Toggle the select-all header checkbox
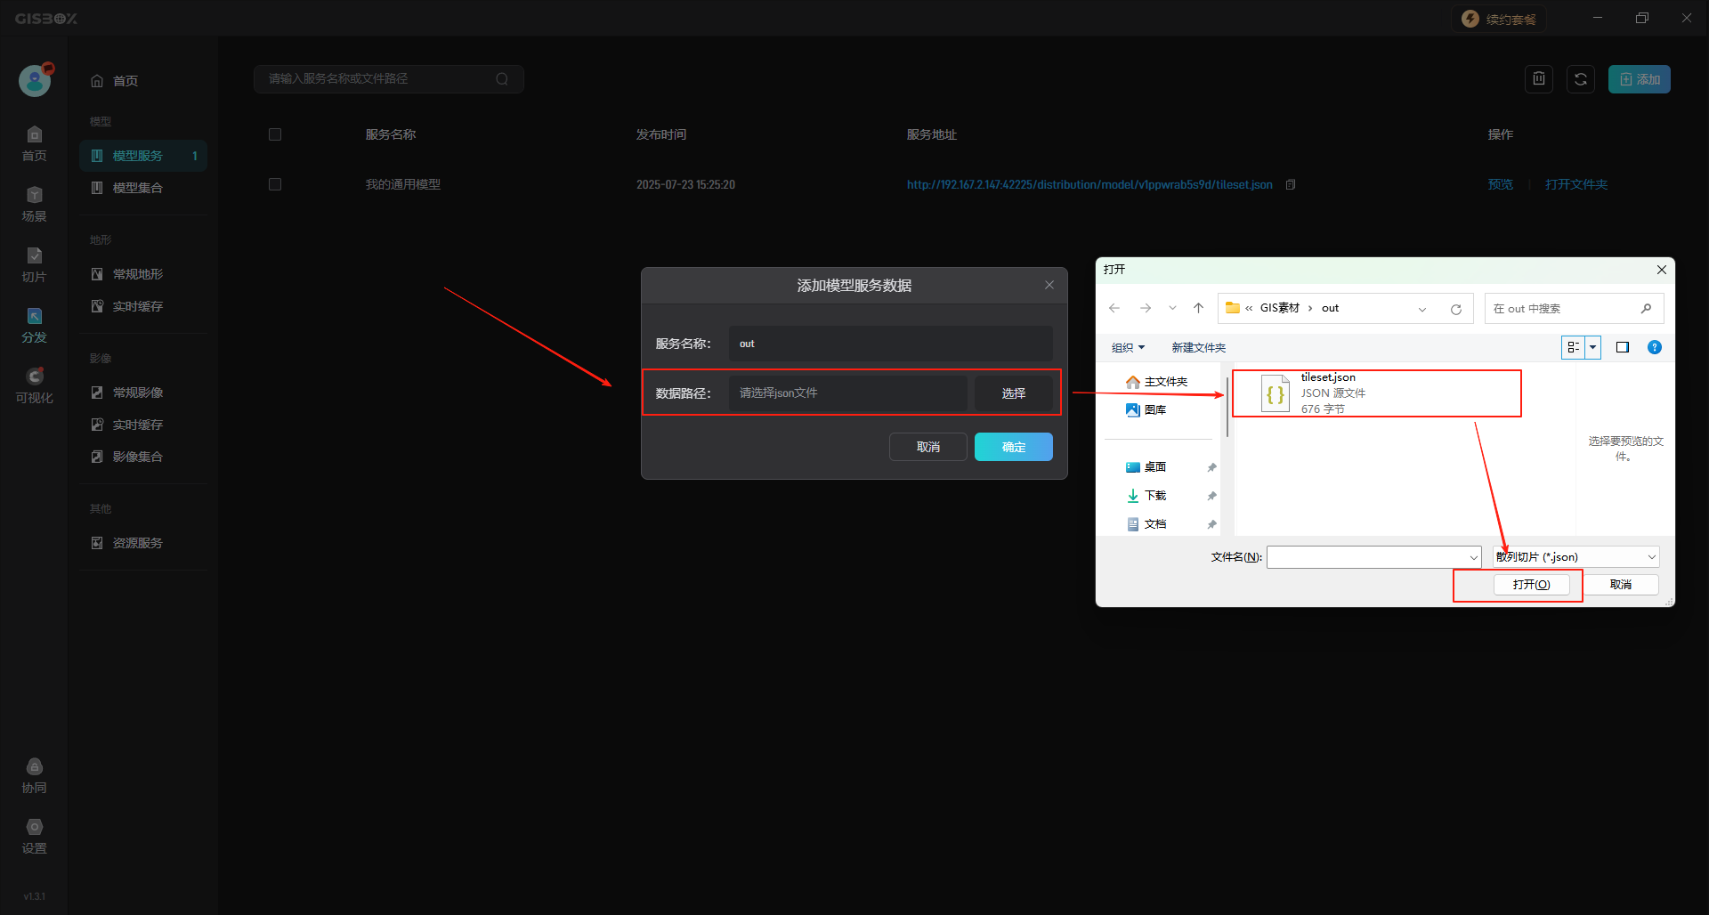Viewport: 1709px width, 915px height. (275, 134)
